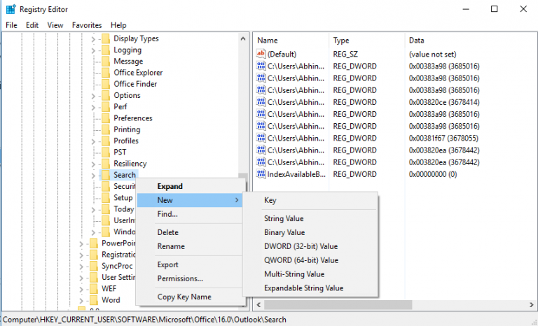538x326 pixels.
Task: Create a new Key from submenu
Action: point(310,200)
